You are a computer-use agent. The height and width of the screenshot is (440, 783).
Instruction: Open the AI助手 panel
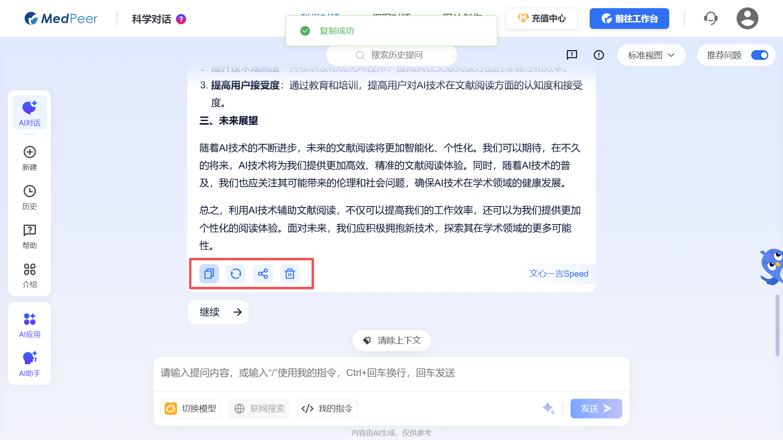(x=29, y=363)
